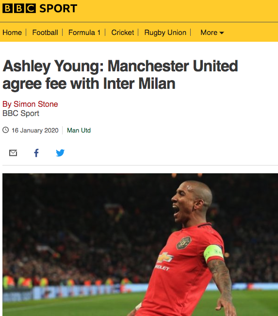This screenshot has width=278, height=316.
Task: Click the BBC Sport author affiliation text
Action: [x=21, y=114]
